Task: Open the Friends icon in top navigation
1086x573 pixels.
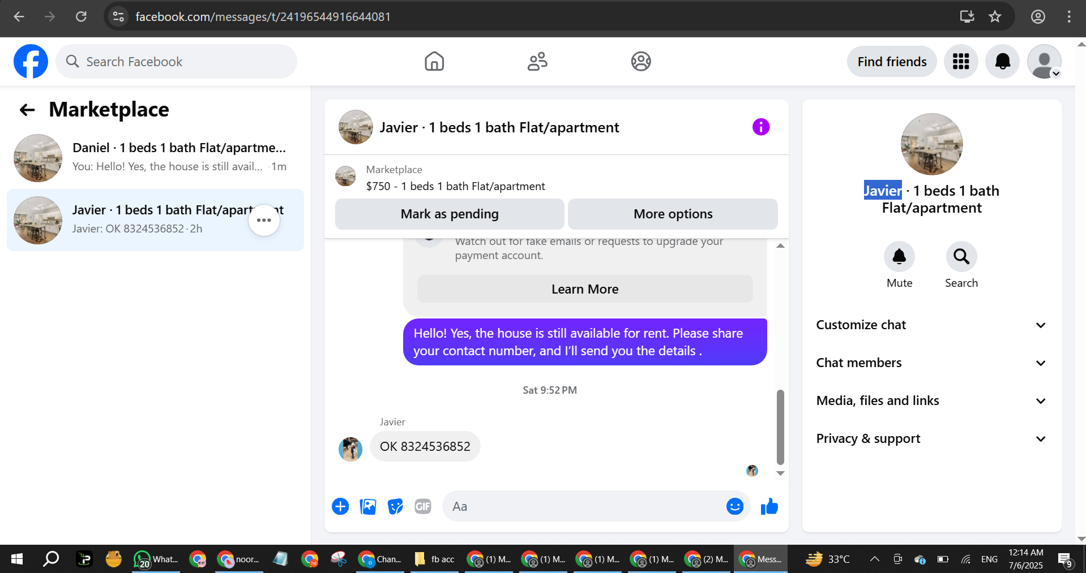Action: [x=537, y=61]
